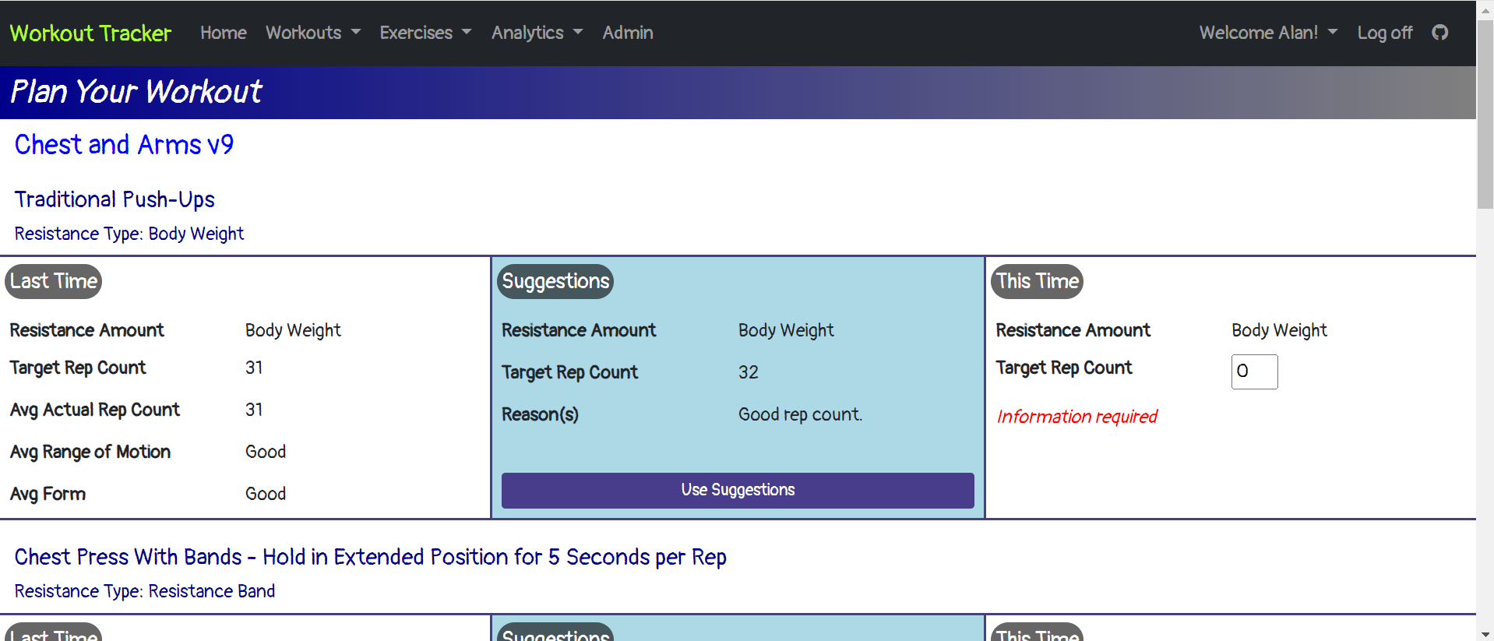
Task: Click Body Weight value under This Time
Action: click(1279, 330)
